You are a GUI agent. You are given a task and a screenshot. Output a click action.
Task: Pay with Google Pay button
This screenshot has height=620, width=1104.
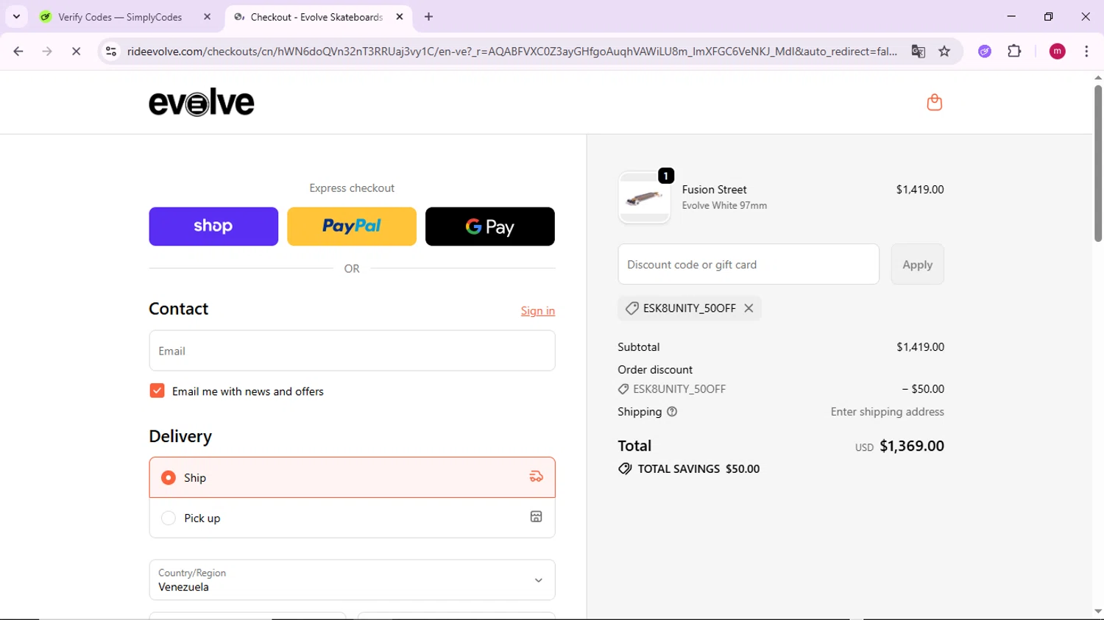point(490,227)
